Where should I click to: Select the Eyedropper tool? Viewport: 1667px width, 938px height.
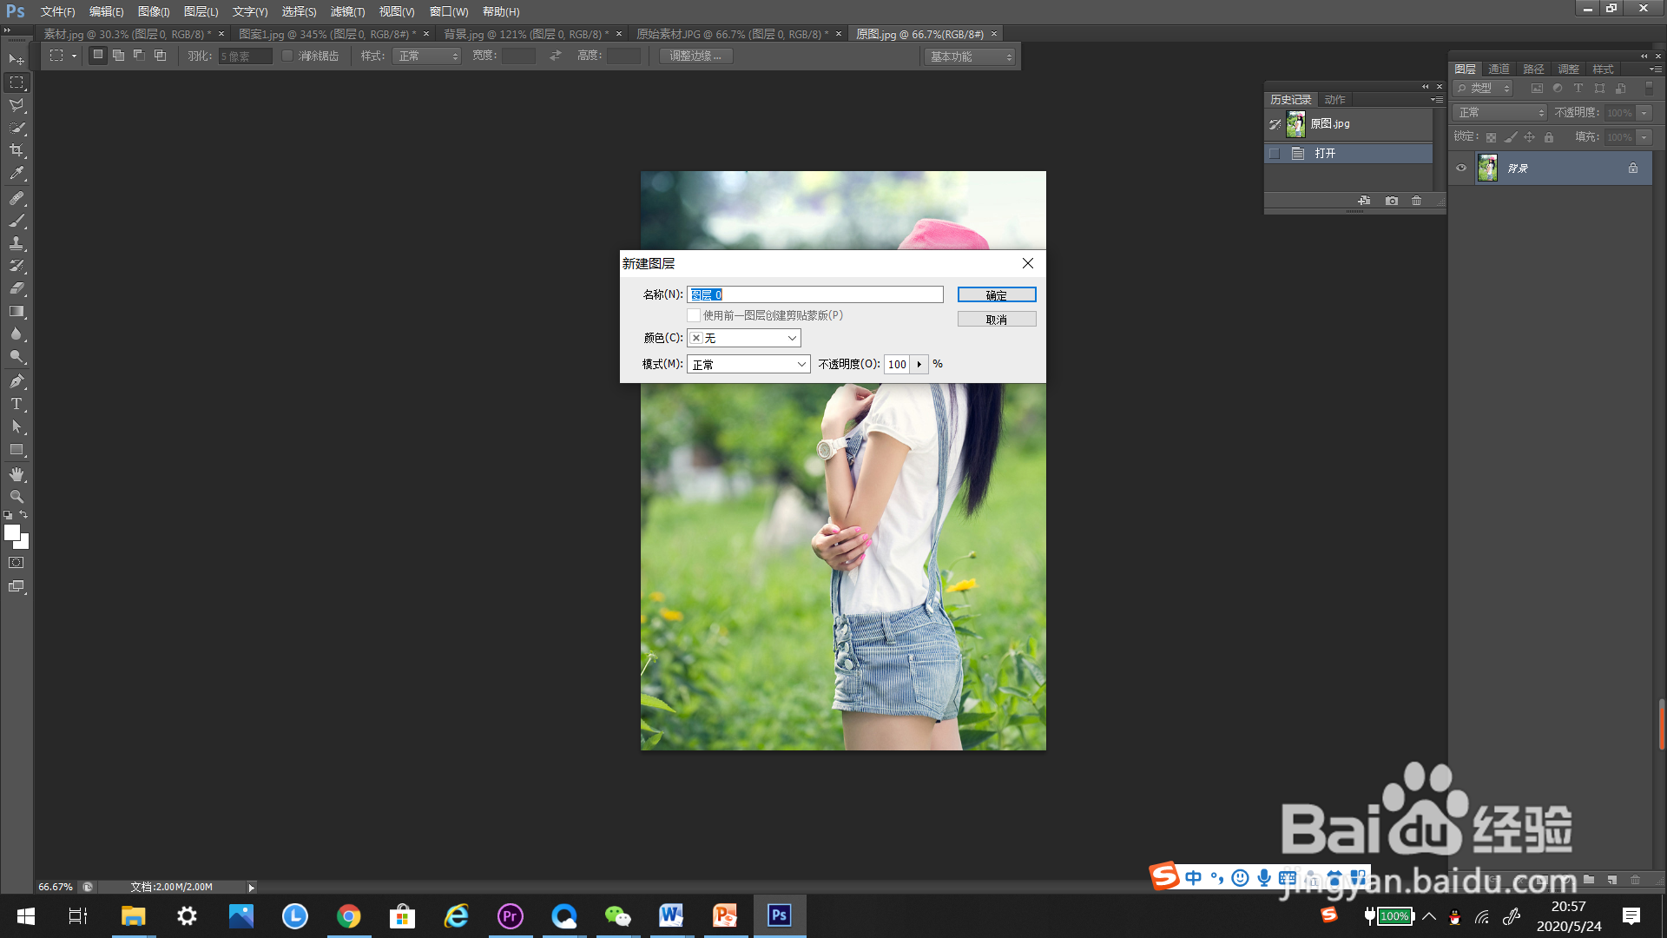tap(16, 174)
